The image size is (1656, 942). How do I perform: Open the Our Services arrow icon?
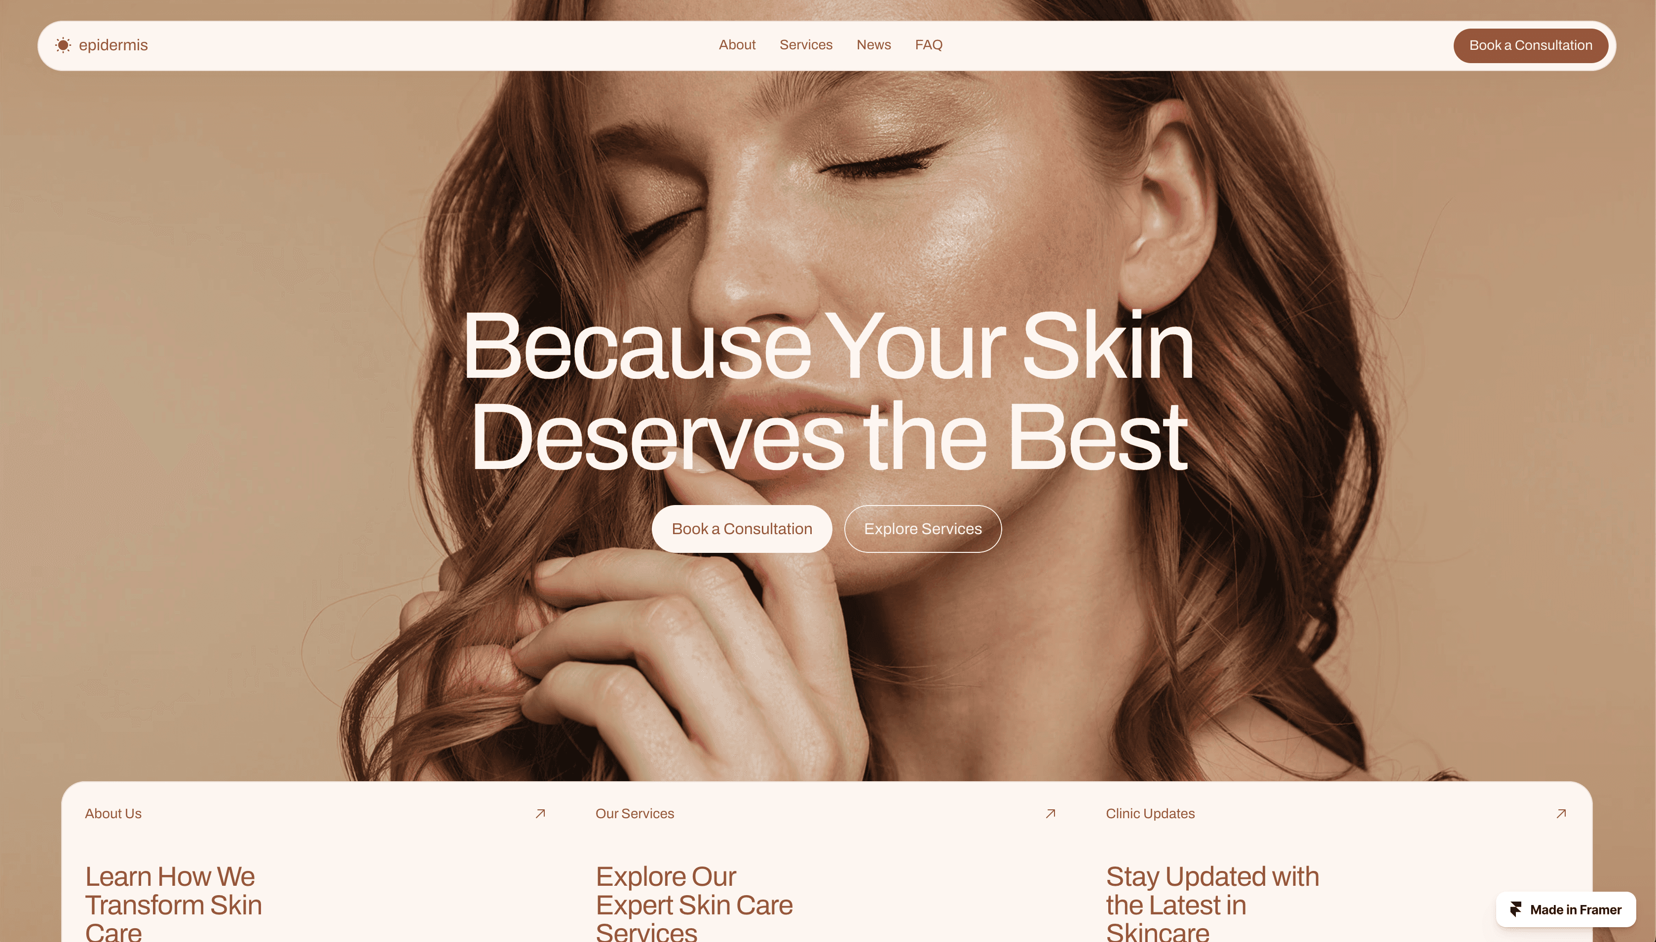pos(1050,813)
